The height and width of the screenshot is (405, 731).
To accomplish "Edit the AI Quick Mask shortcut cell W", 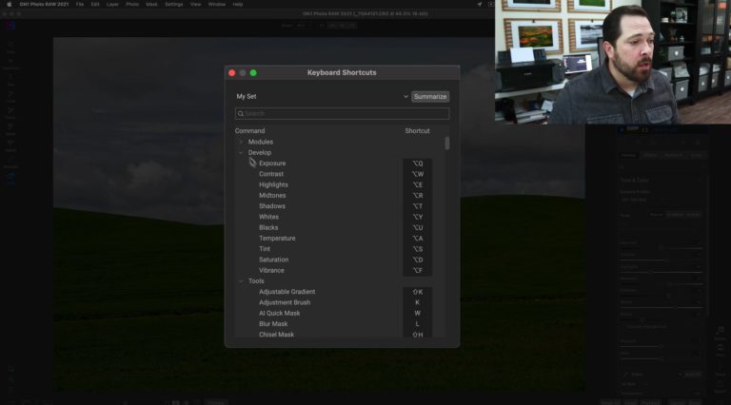I will click(417, 314).
